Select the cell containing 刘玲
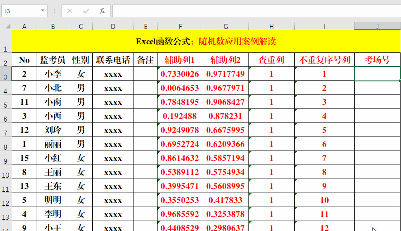The image size is (401, 231). (53, 130)
